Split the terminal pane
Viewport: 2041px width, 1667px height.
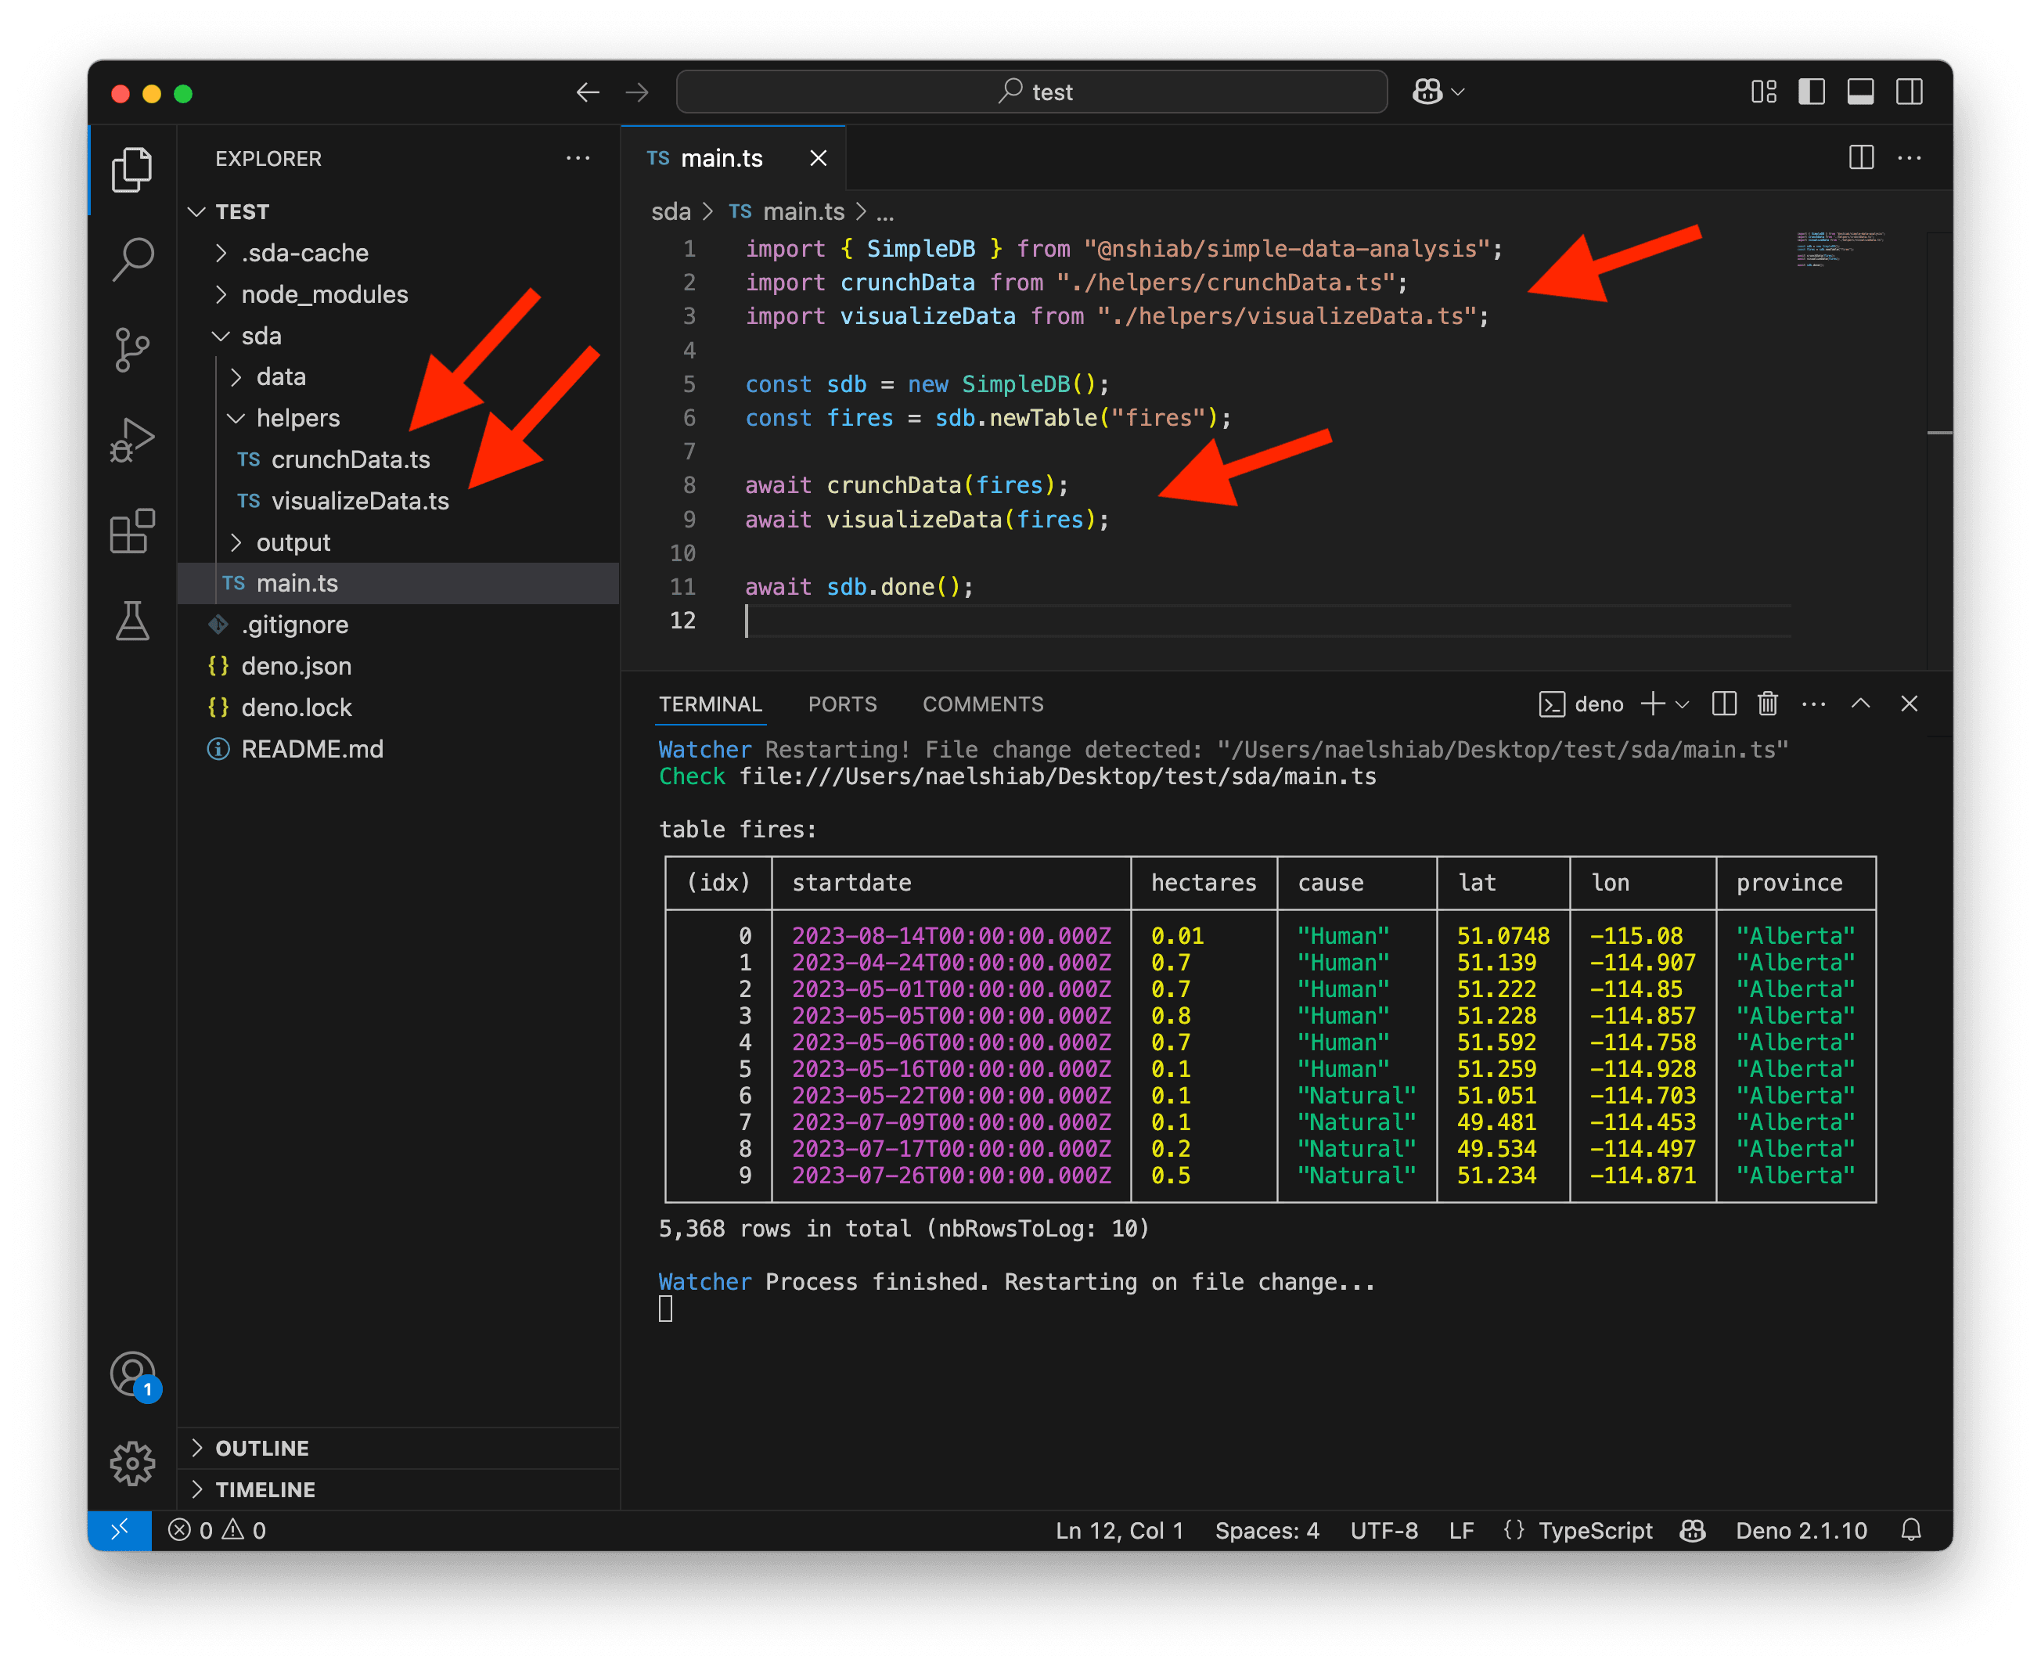[x=1724, y=704]
